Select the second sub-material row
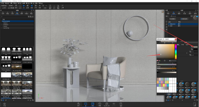Screen dimensions: 199x107 [x=183, y=26]
